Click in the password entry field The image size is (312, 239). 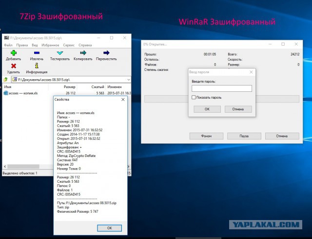point(222,88)
